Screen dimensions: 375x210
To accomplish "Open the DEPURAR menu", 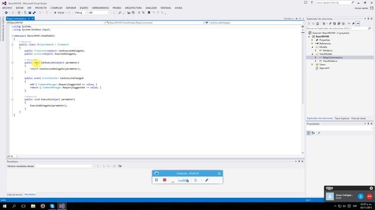I will coord(71,8).
